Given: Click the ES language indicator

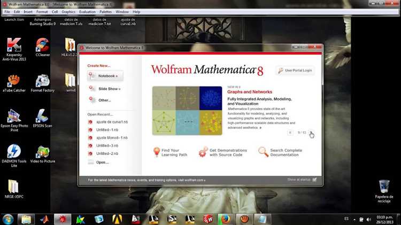Looking at the screenshot, I should click(x=346, y=219).
